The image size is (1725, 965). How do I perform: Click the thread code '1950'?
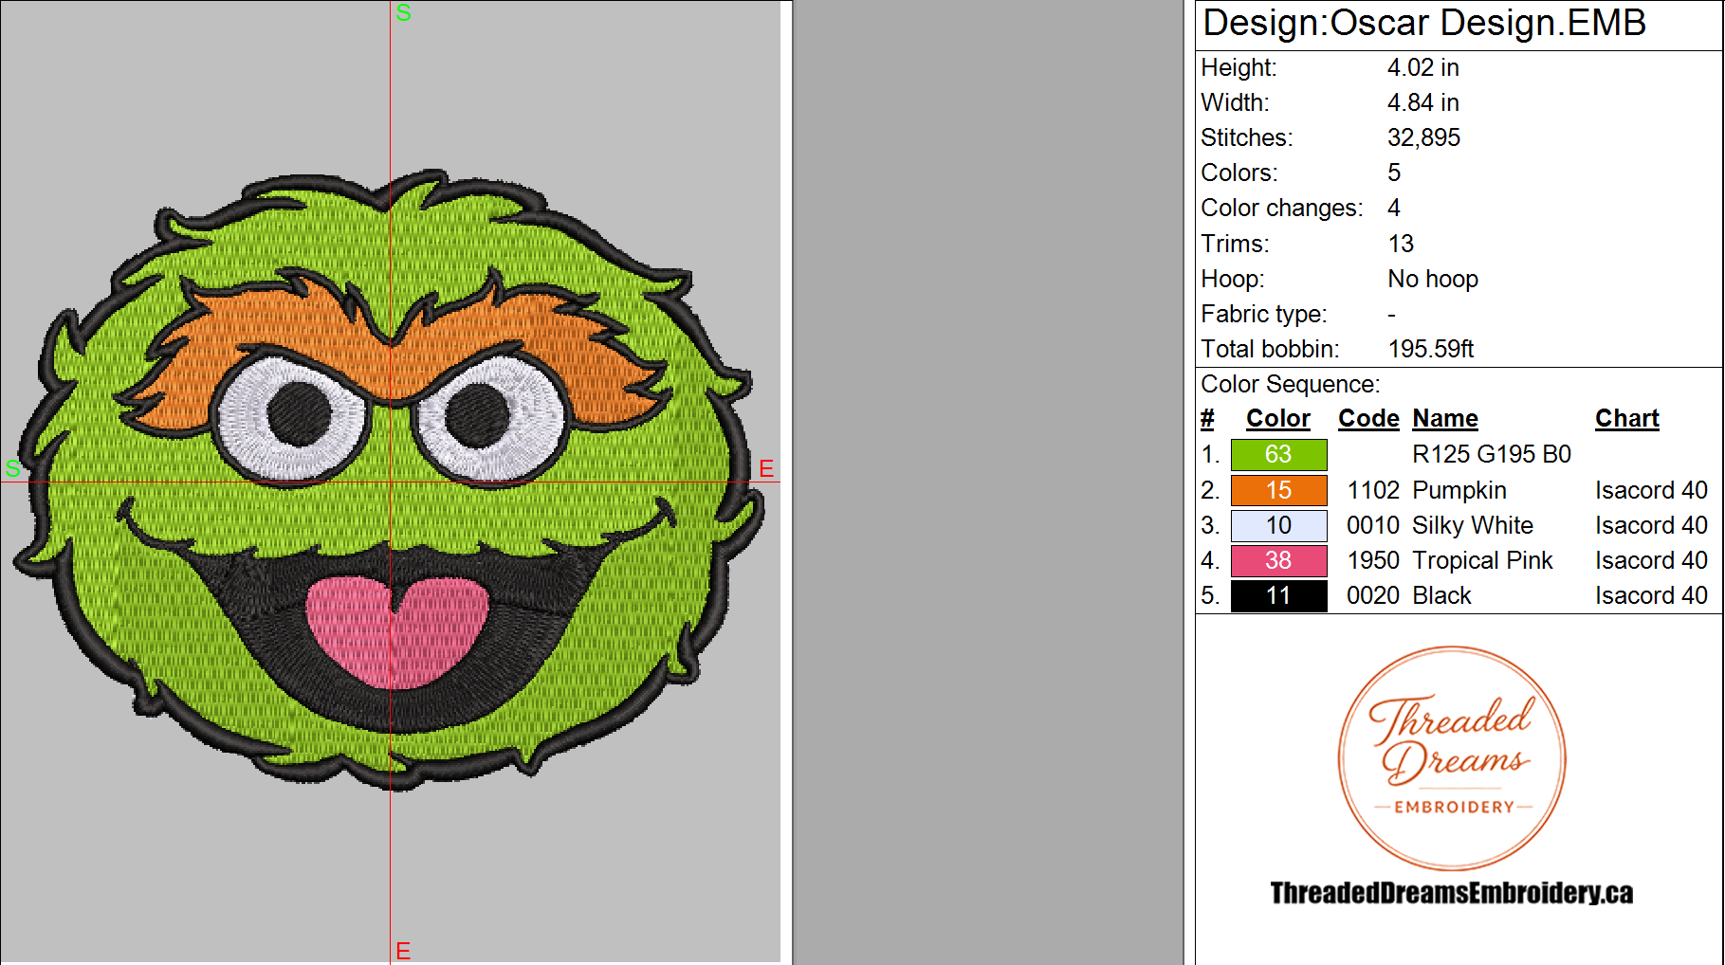pyautogui.click(x=1373, y=560)
